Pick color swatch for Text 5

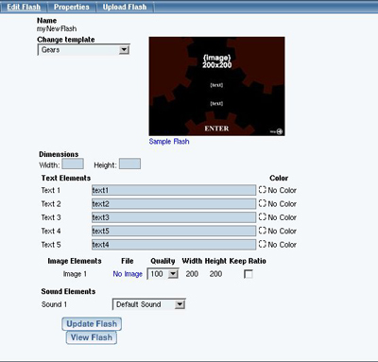tap(263, 244)
